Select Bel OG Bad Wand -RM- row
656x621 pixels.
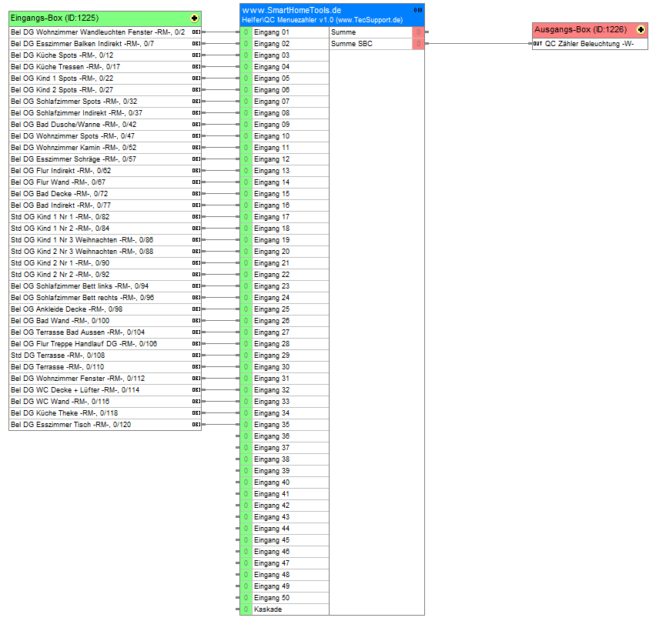tap(105, 321)
